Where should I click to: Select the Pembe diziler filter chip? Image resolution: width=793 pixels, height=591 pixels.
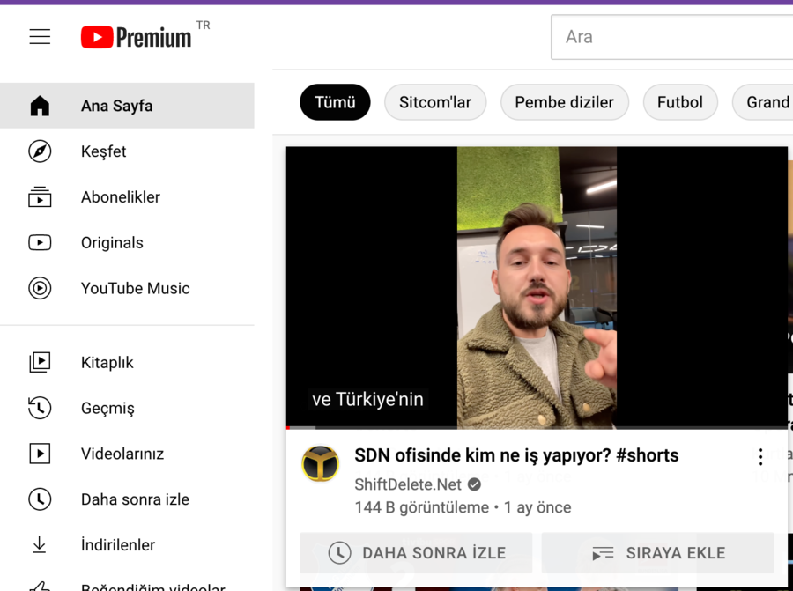pos(565,102)
